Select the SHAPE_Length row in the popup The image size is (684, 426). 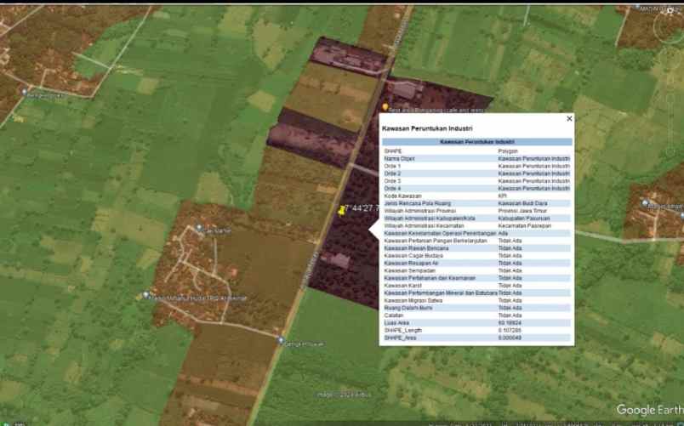pos(476,330)
